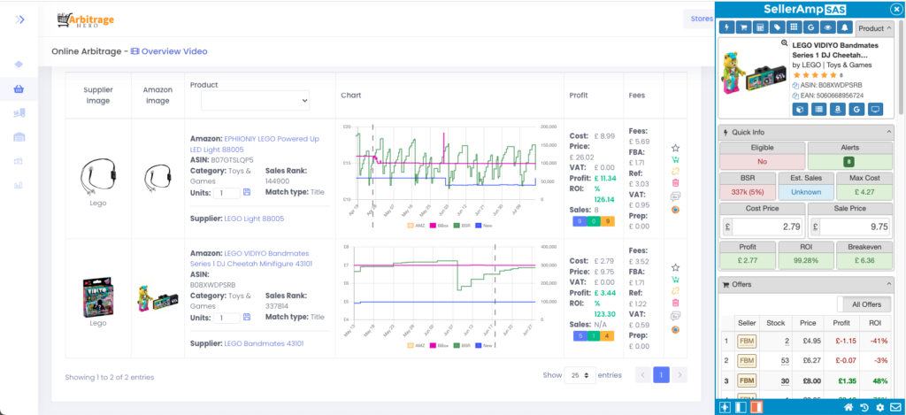
Task: Open comments for LED Light 88005 row
Action: 675,196
